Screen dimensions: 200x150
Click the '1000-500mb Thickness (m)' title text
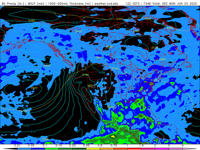[x=69, y=3]
